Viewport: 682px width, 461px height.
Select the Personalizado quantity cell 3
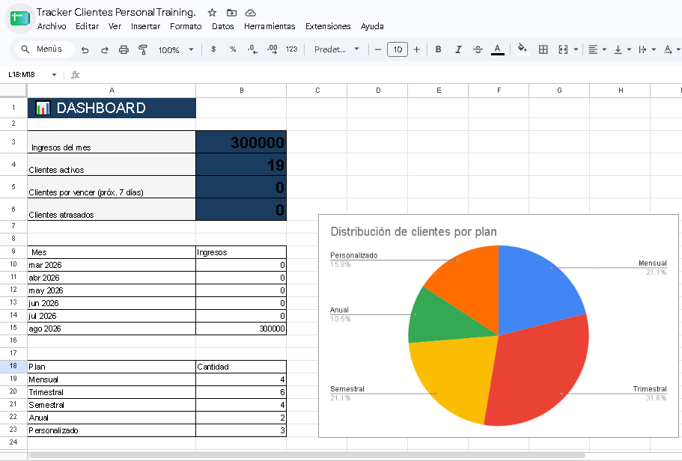241,430
